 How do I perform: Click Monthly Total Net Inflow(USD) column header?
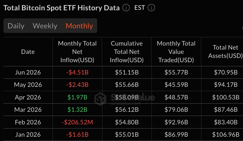pos(77,52)
